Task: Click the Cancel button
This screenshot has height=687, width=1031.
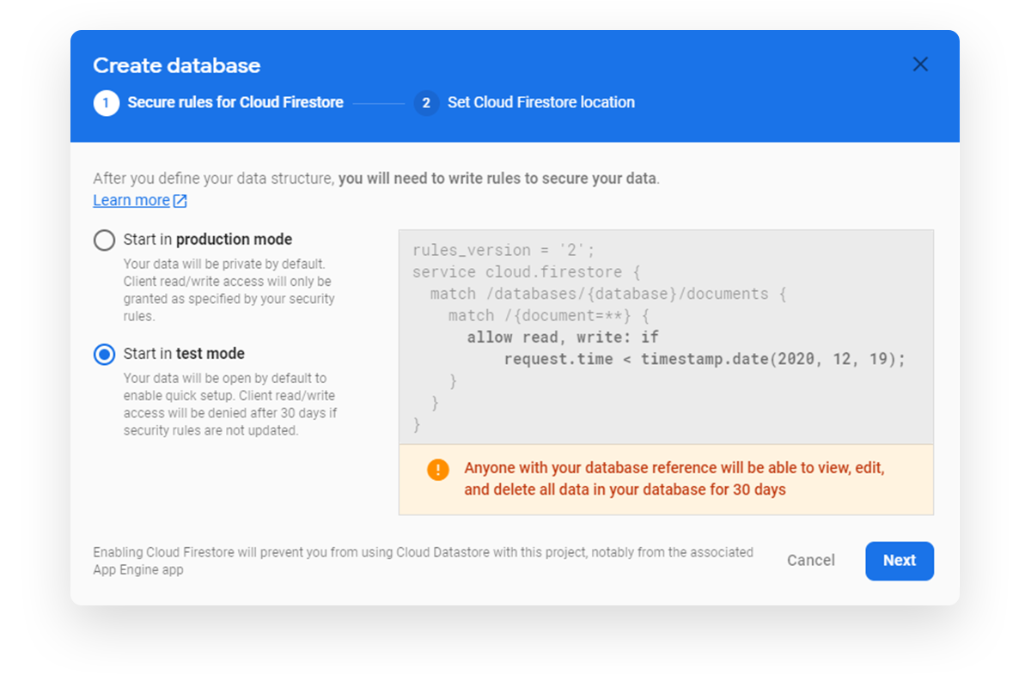Action: 811,561
